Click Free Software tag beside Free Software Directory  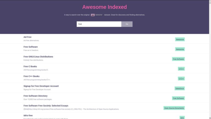178,98
